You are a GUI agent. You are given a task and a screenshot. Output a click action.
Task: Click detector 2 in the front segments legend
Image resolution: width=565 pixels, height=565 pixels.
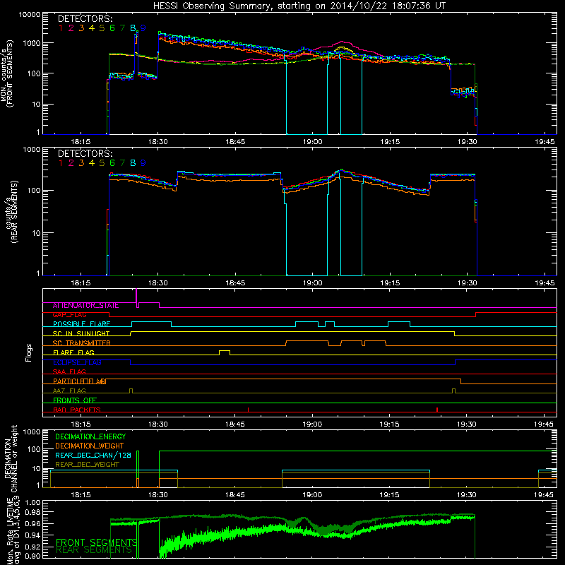click(x=71, y=28)
